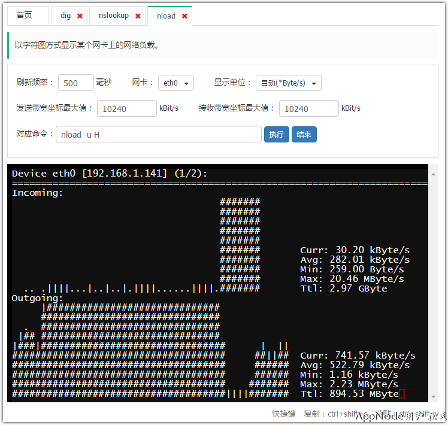Click the 快捷键 shortcut label below terminal
The height and width of the screenshot is (425, 448).
284,414
